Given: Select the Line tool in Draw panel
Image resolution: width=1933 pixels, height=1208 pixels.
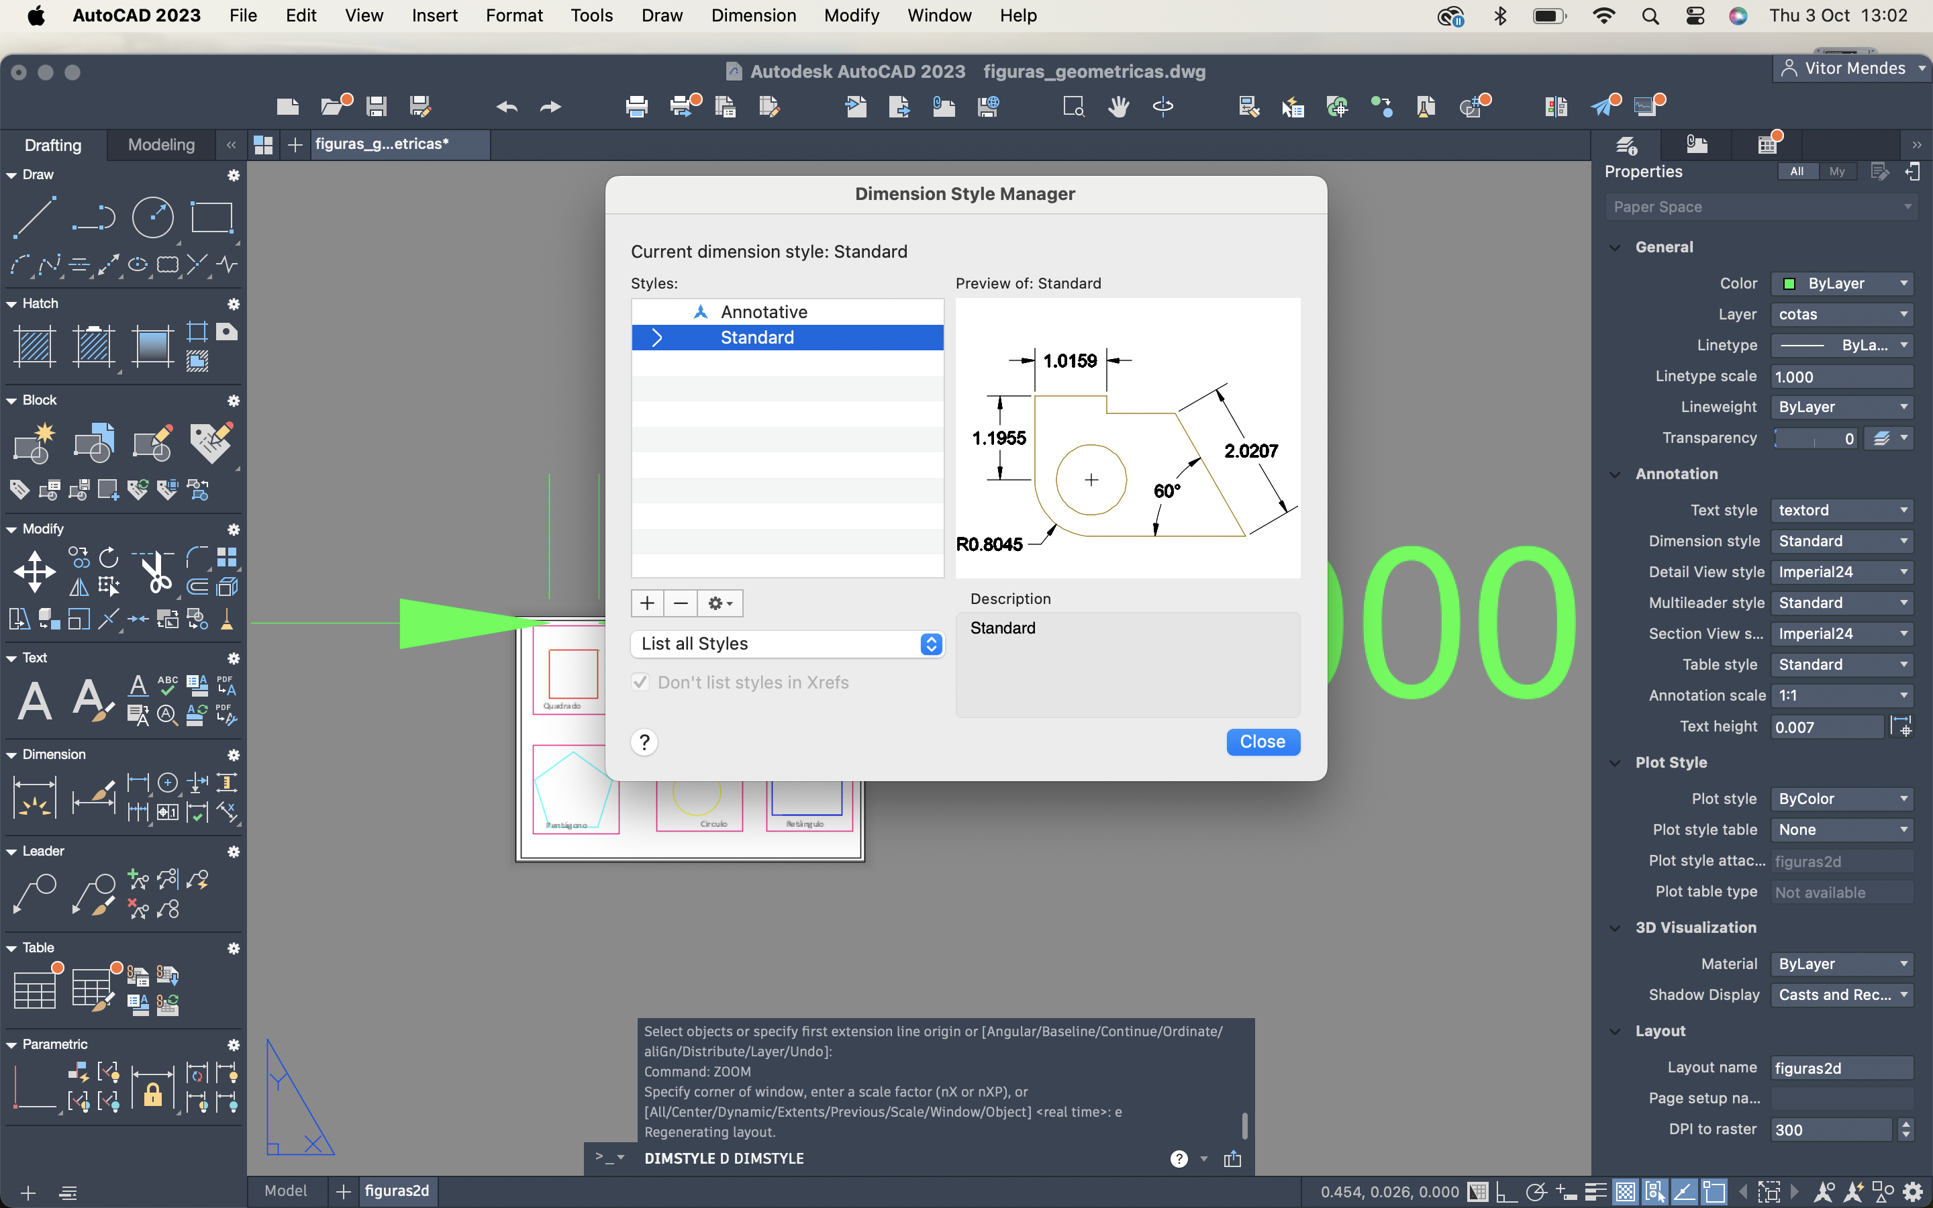Looking at the screenshot, I should point(34,217).
